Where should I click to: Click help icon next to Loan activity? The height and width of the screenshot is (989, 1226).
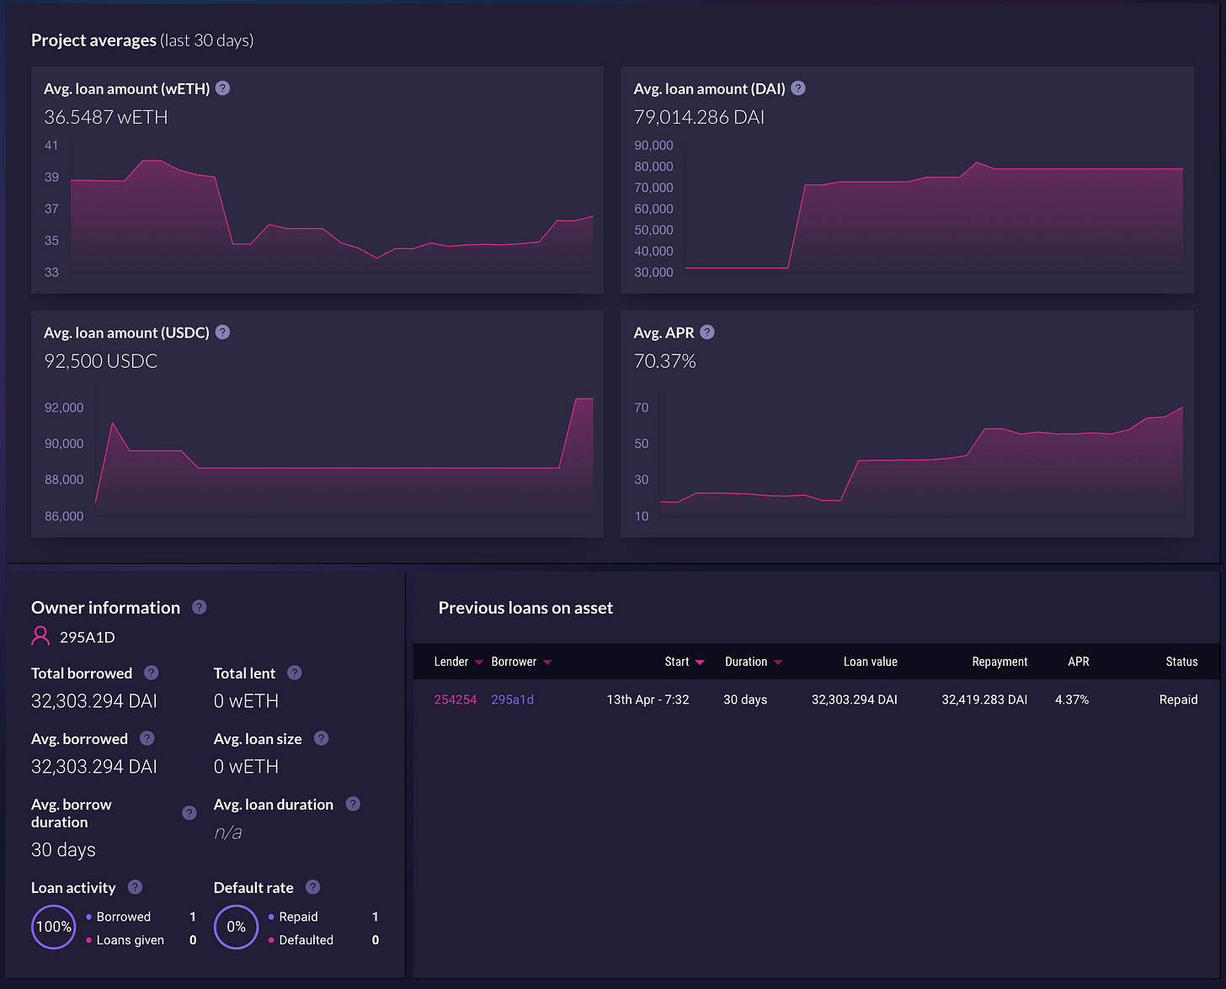(135, 887)
